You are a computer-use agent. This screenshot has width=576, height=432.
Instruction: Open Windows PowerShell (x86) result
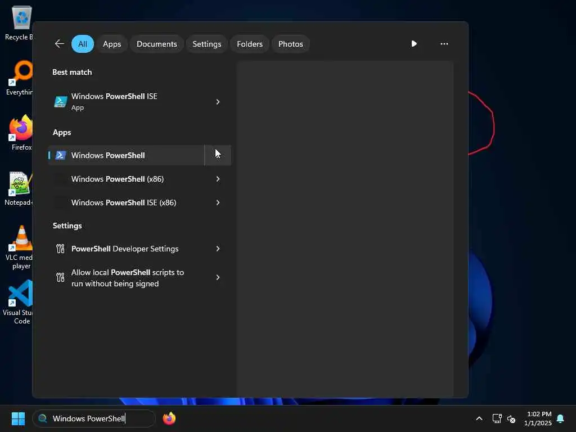[x=126, y=179]
